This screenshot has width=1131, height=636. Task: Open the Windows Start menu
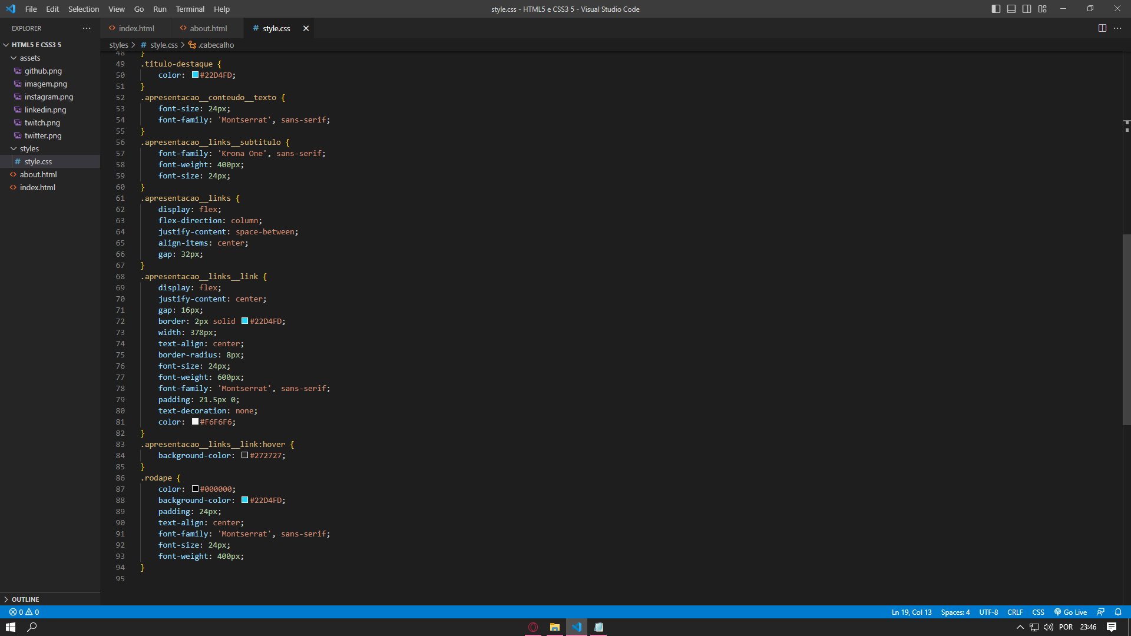[11, 627]
